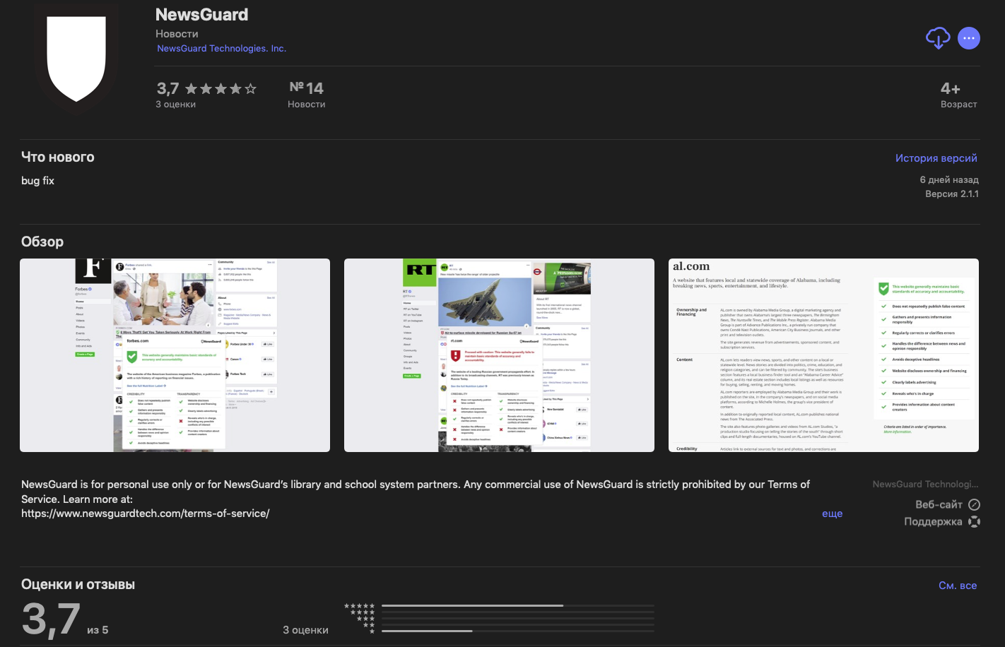
Task: Click the Оценки и отзывы heading
Action: [x=78, y=585]
